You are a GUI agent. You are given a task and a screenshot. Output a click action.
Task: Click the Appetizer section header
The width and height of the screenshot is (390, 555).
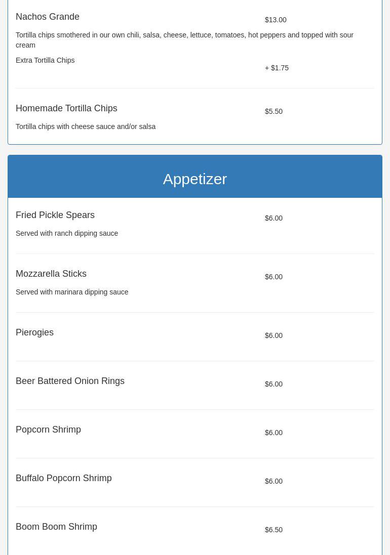pos(194,179)
